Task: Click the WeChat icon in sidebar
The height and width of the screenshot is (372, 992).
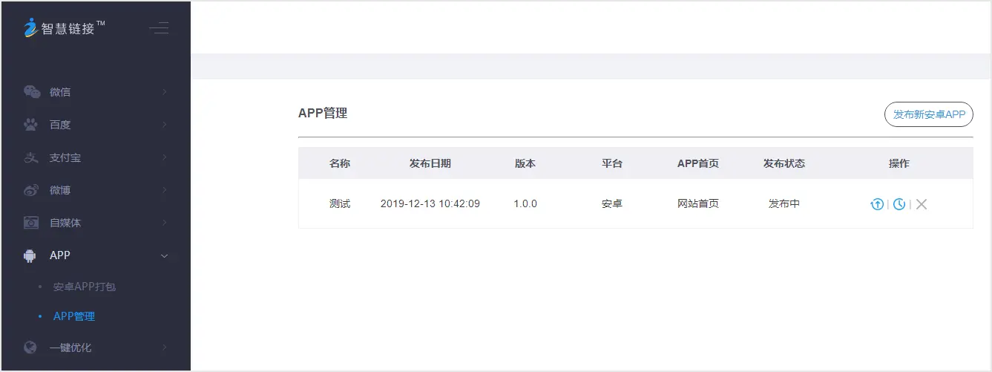Action: [x=31, y=92]
